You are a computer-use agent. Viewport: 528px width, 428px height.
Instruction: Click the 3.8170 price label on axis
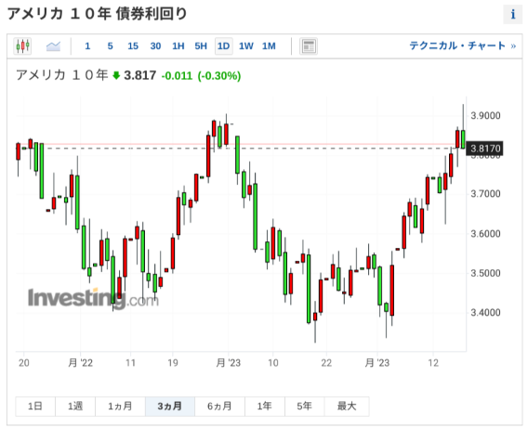point(484,149)
